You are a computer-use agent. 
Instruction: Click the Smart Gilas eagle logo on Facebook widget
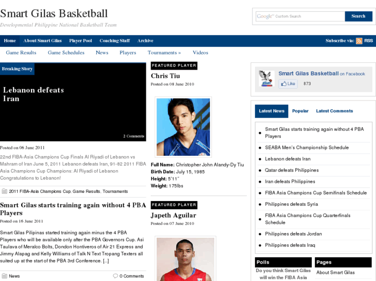[266, 78]
